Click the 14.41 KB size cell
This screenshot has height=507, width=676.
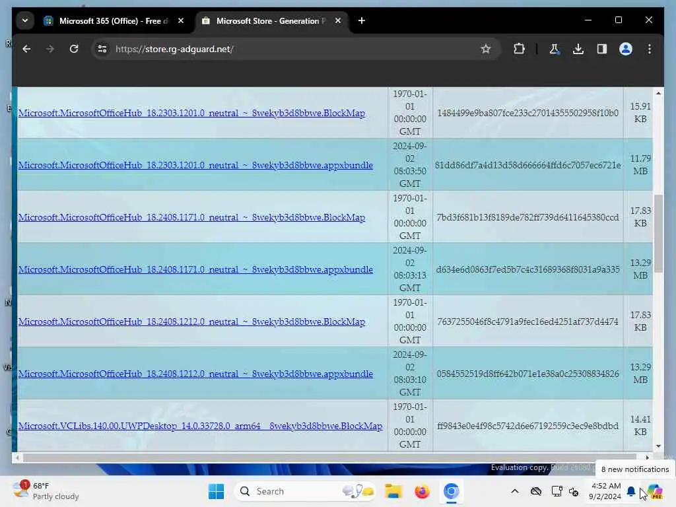tap(640, 426)
